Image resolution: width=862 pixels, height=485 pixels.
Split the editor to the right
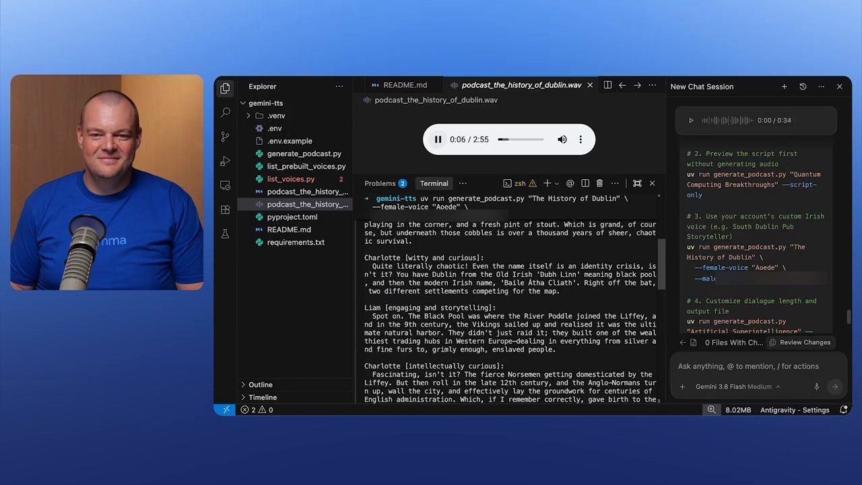click(607, 86)
